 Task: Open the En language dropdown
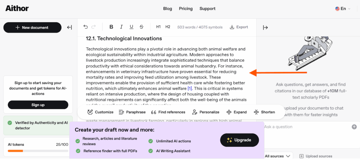(x=343, y=9)
